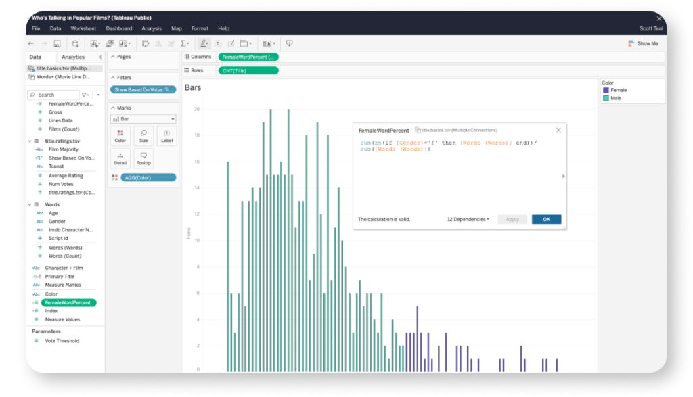Click the Presentation Mode toolbar icon

(289, 43)
